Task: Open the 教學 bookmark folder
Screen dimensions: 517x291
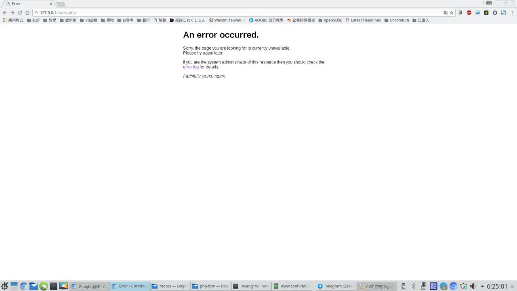Action: [50, 20]
